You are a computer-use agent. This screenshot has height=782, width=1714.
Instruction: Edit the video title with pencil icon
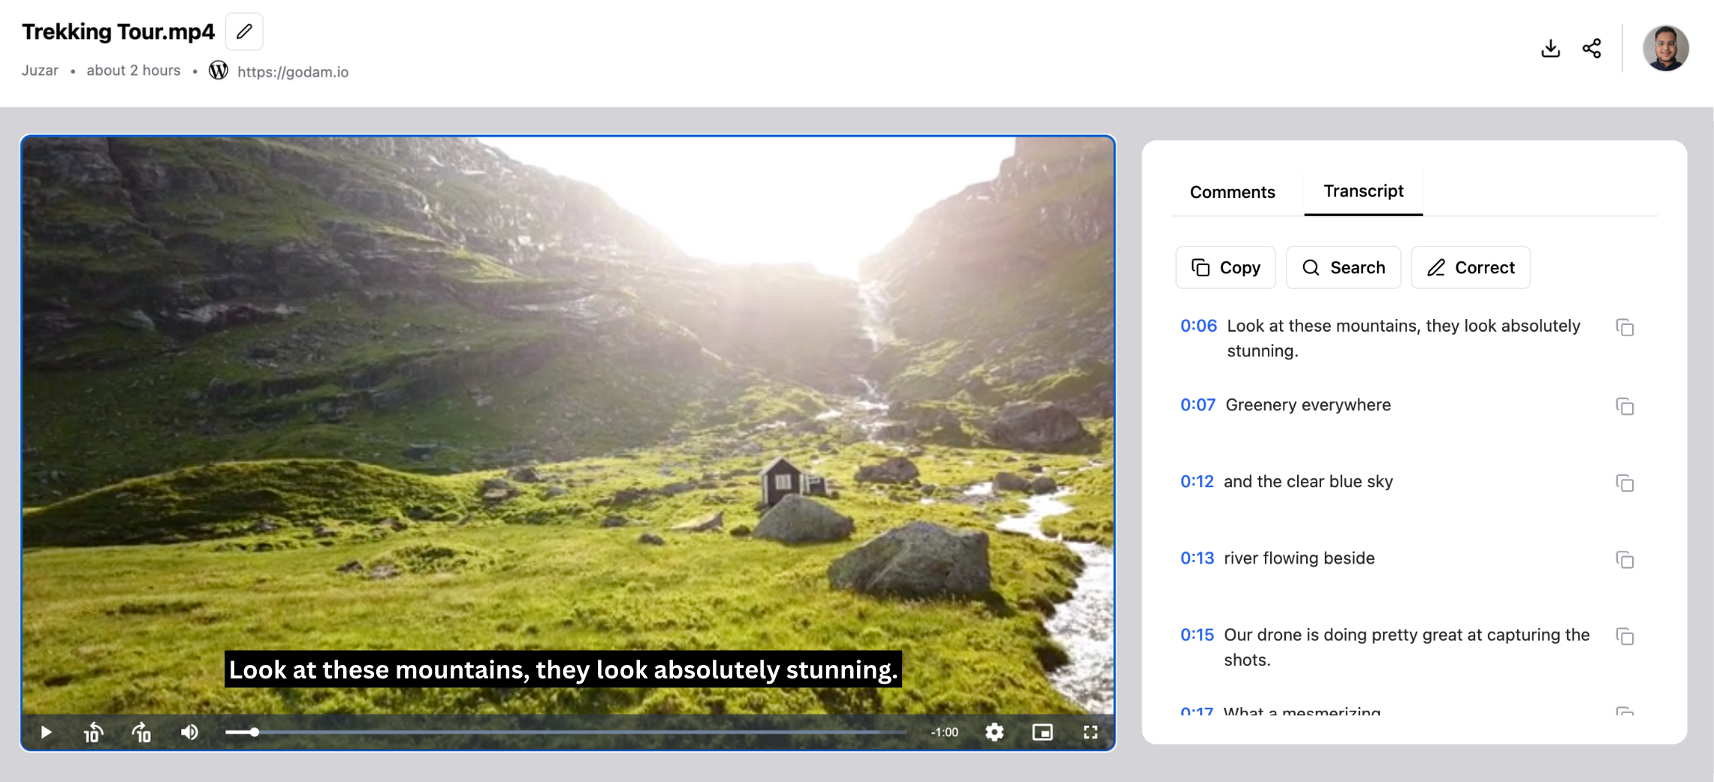point(243,32)
